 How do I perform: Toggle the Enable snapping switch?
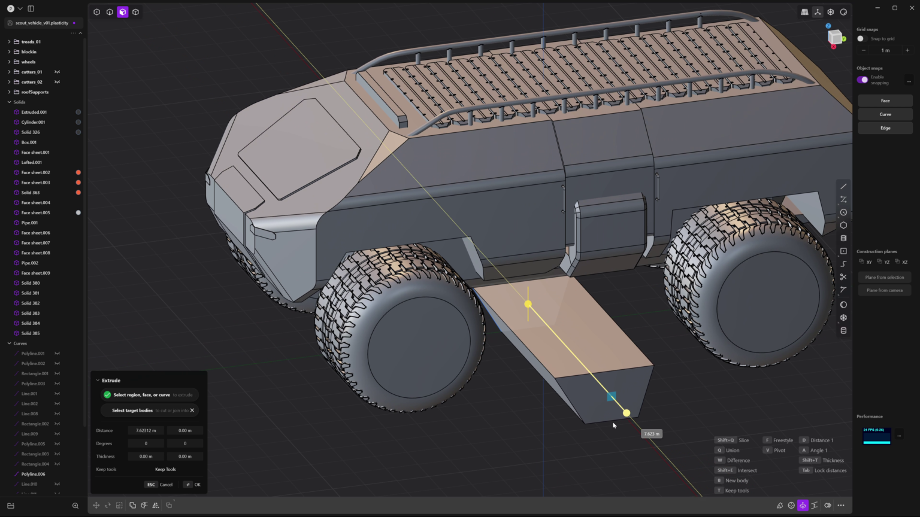(862, 80)
